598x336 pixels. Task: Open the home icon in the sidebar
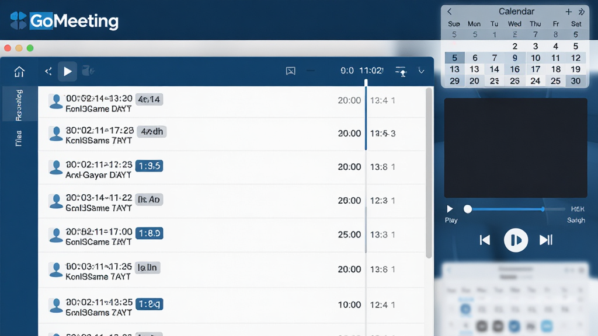click(x=19, y=71)
